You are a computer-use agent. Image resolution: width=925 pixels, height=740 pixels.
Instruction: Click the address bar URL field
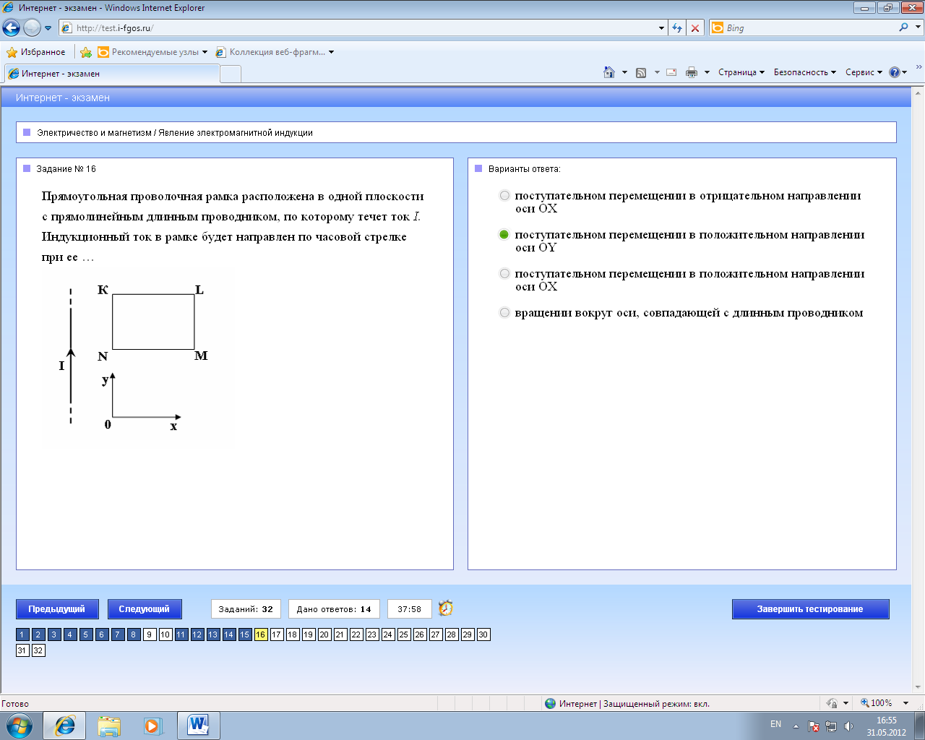pyautogui.click(x=358, y=28)
